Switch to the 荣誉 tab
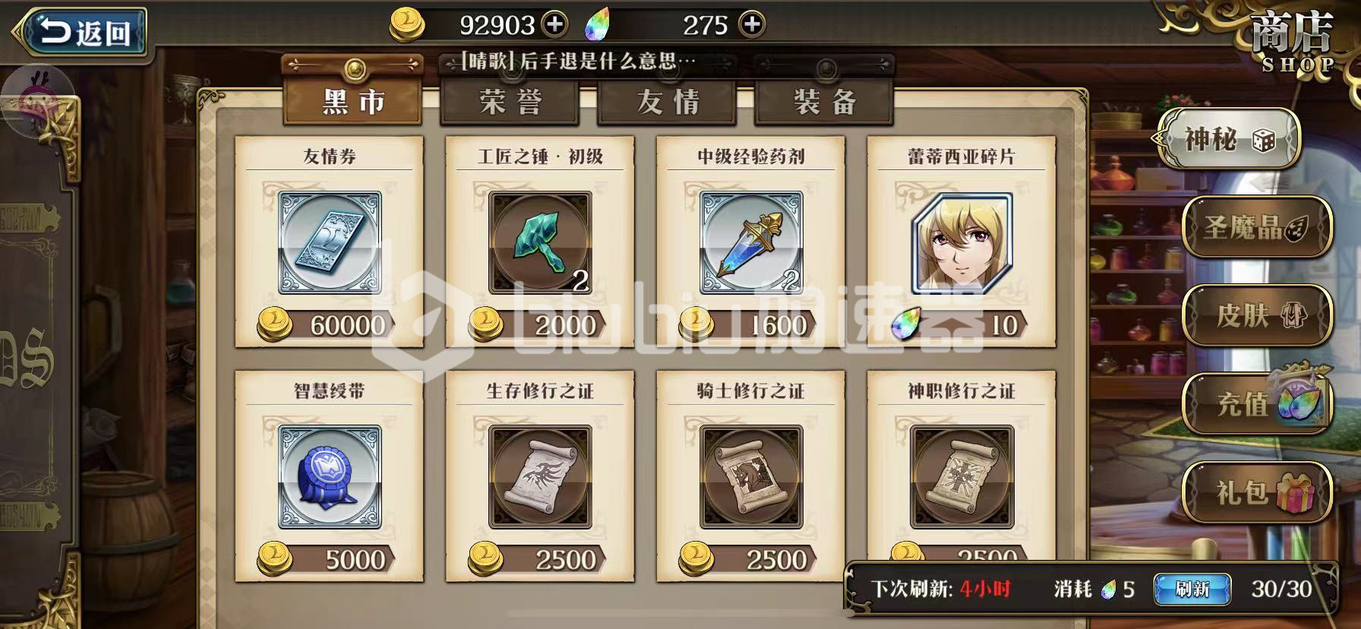The height and width of the screenshot is (629, 1361). click(x=510, y=102)
